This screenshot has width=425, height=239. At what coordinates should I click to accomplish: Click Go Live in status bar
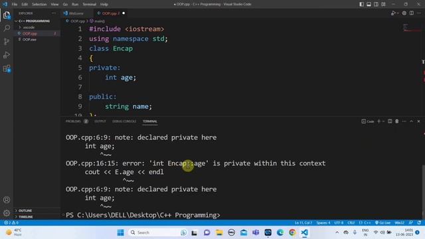point(382,222)
